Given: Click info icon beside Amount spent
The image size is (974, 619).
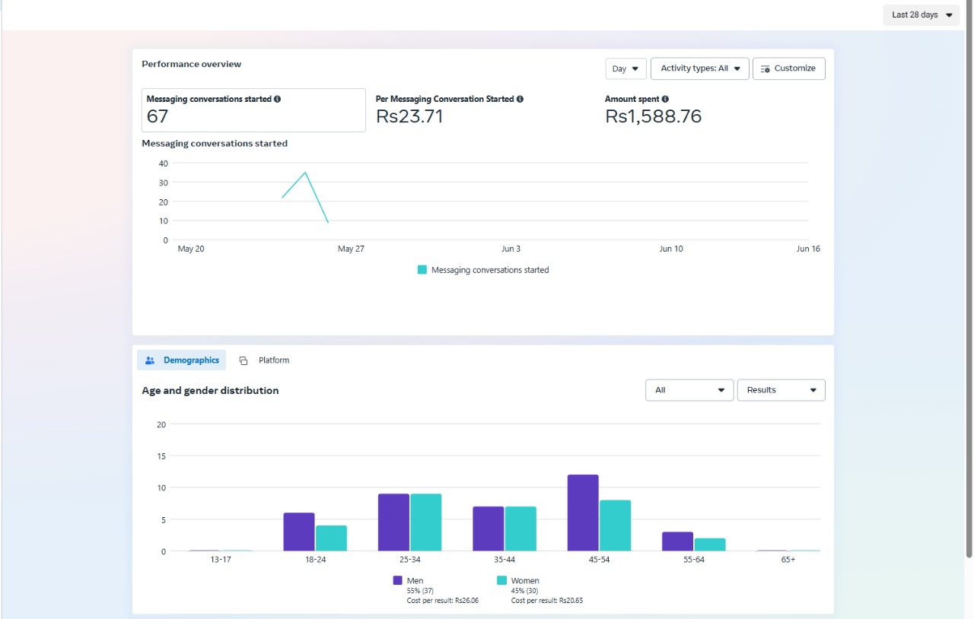Looking at the screenshot, I should (x=665, y=100).
